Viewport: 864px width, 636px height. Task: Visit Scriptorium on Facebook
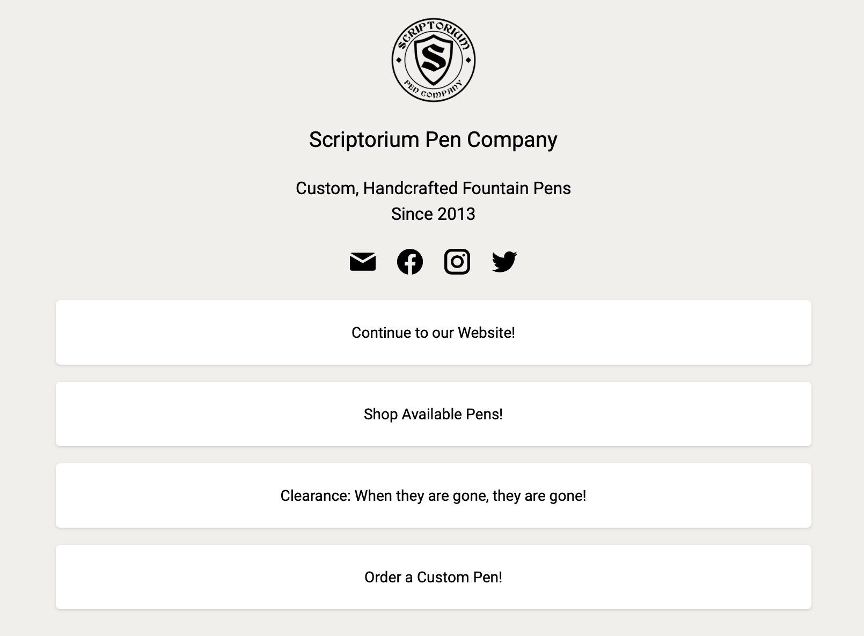click(x=410, y=262)
